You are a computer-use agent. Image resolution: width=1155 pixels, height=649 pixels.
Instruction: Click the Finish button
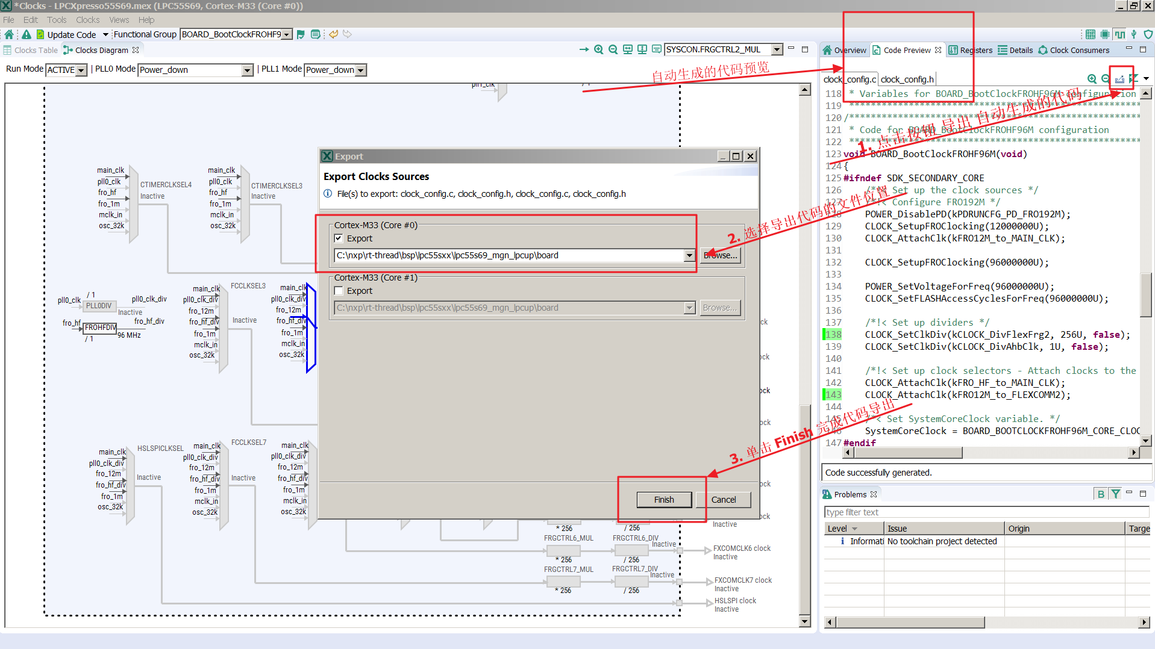tap(663, 500)
